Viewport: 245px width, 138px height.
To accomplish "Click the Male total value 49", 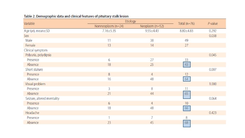I will (186, 41).
